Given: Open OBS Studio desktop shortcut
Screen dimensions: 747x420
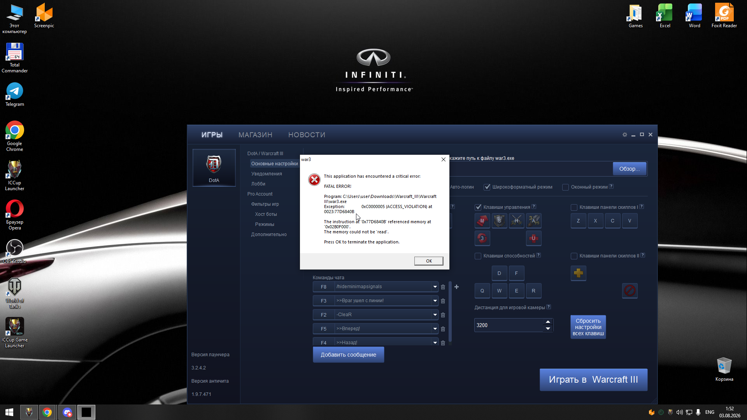Looking at the screenshot, I should [15, 251].
